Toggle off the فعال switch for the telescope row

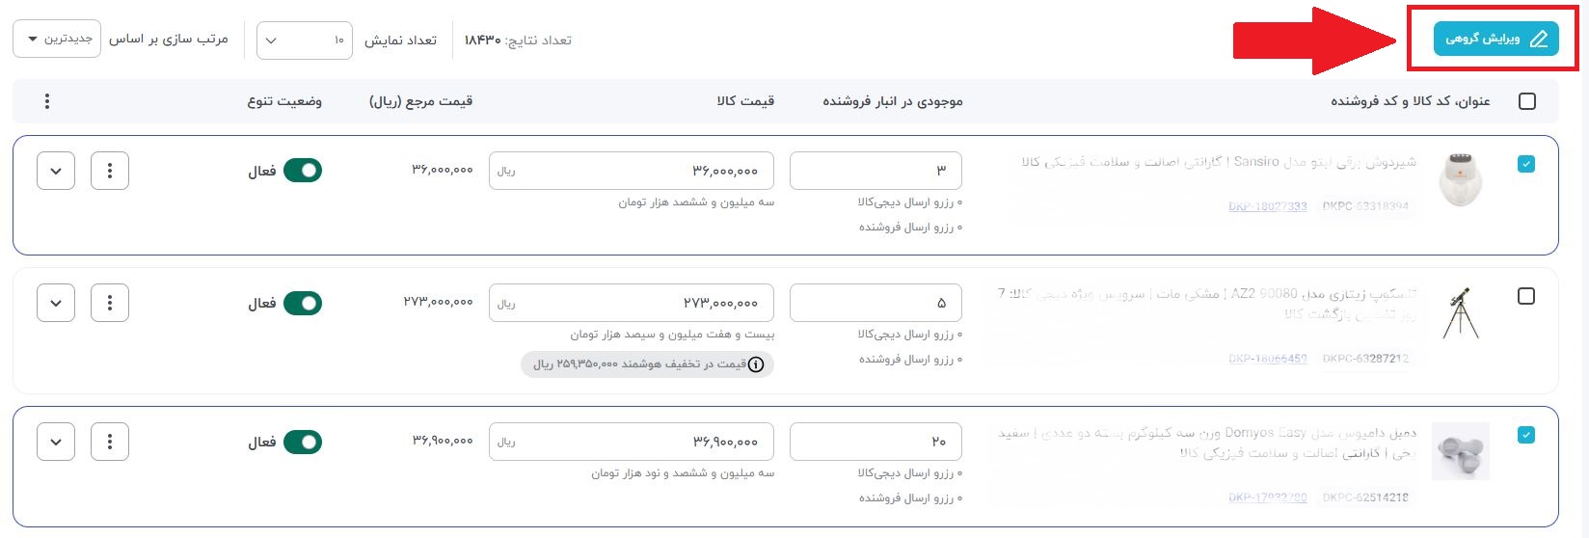point(303,303)
